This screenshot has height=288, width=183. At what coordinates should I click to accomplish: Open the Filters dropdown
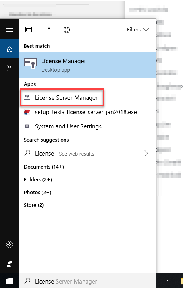138,29
